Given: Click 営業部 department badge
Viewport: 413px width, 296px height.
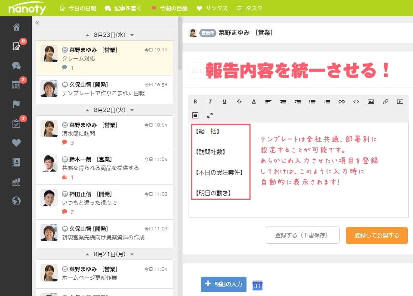Looking at the screenshot, I should [x=207, y=33].
